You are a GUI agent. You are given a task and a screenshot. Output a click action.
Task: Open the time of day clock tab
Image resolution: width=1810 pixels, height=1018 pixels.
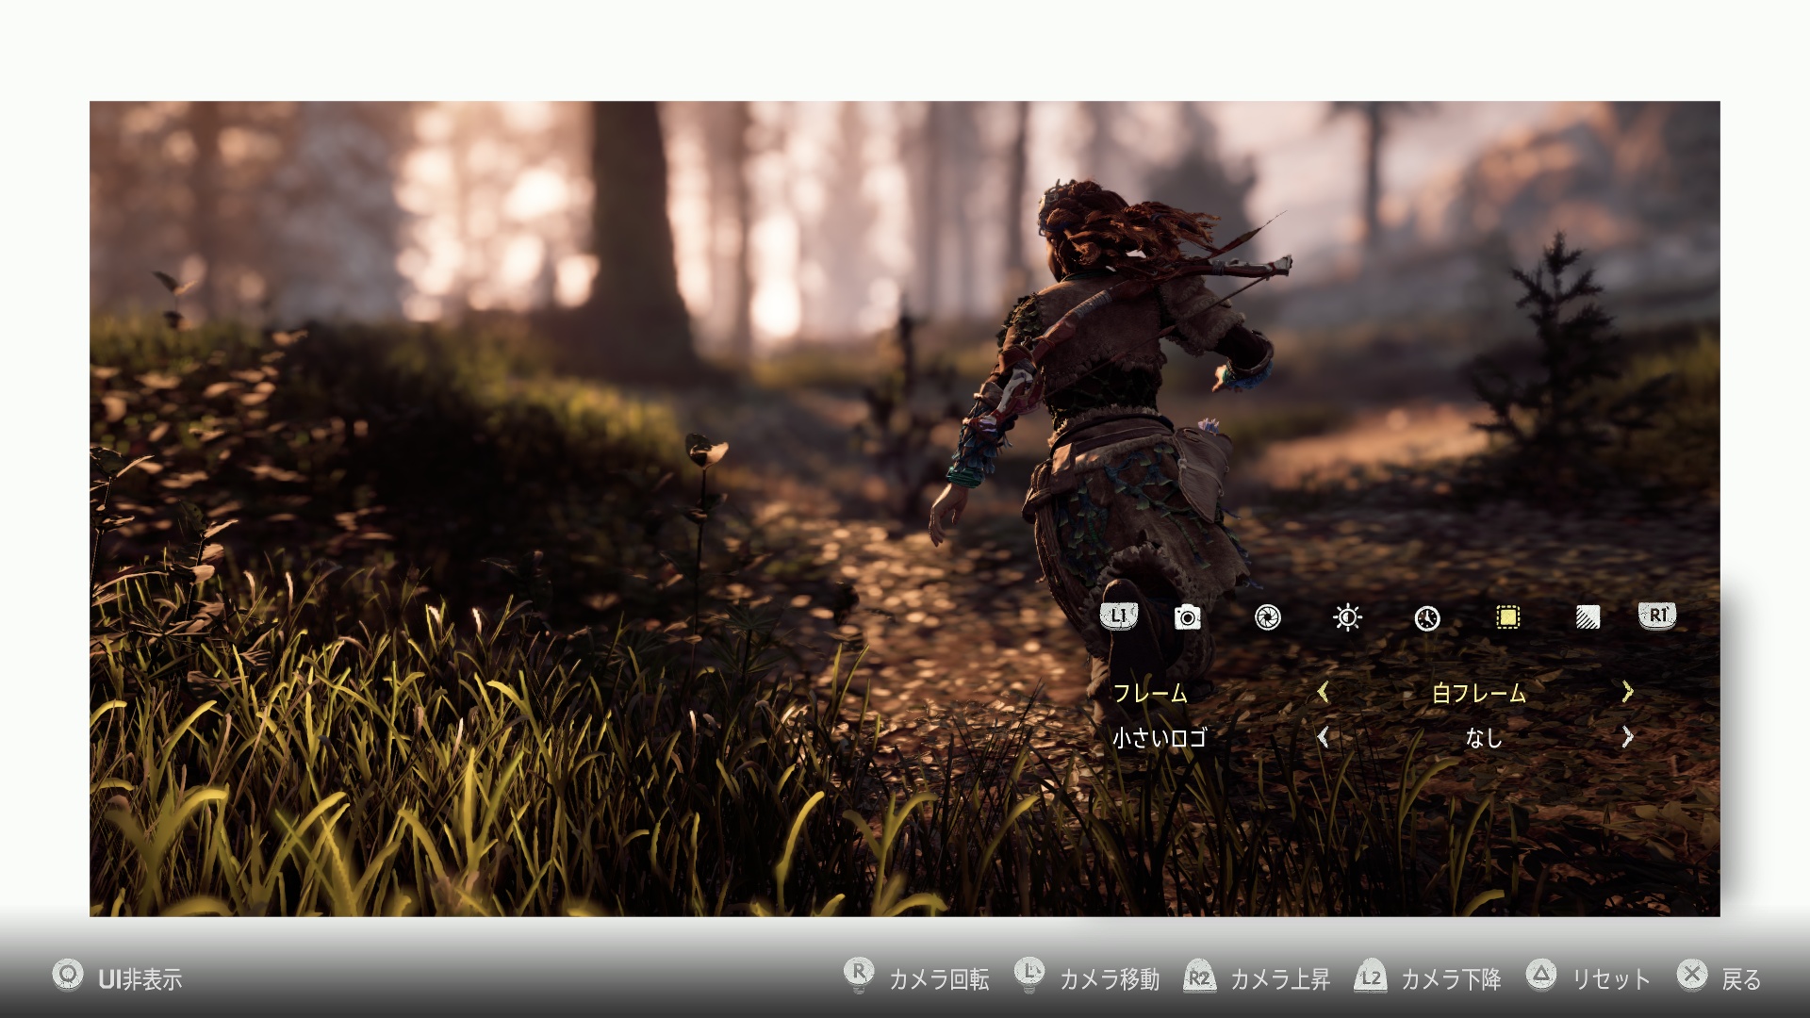(x=1427, y=618)
